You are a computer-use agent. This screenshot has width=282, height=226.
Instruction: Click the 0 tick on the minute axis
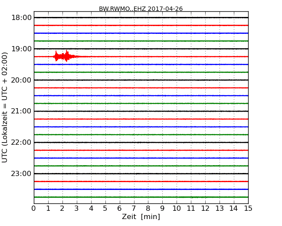click(x=34, y=209)
